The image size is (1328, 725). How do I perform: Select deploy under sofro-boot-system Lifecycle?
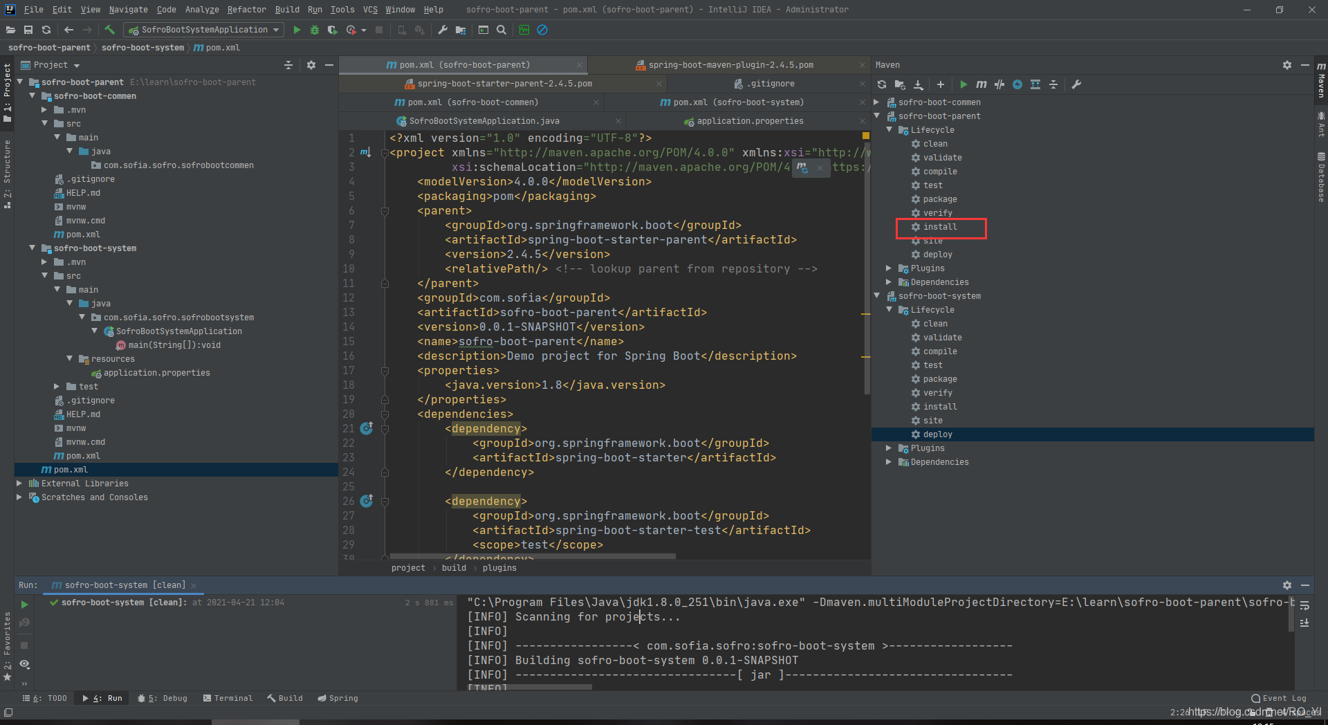pos(937,434)
